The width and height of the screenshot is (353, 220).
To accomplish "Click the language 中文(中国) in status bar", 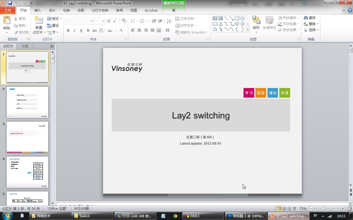I will (82, 209).
